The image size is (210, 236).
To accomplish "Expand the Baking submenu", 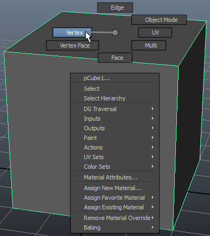I will pyautogui.click(x=115, y=227).
